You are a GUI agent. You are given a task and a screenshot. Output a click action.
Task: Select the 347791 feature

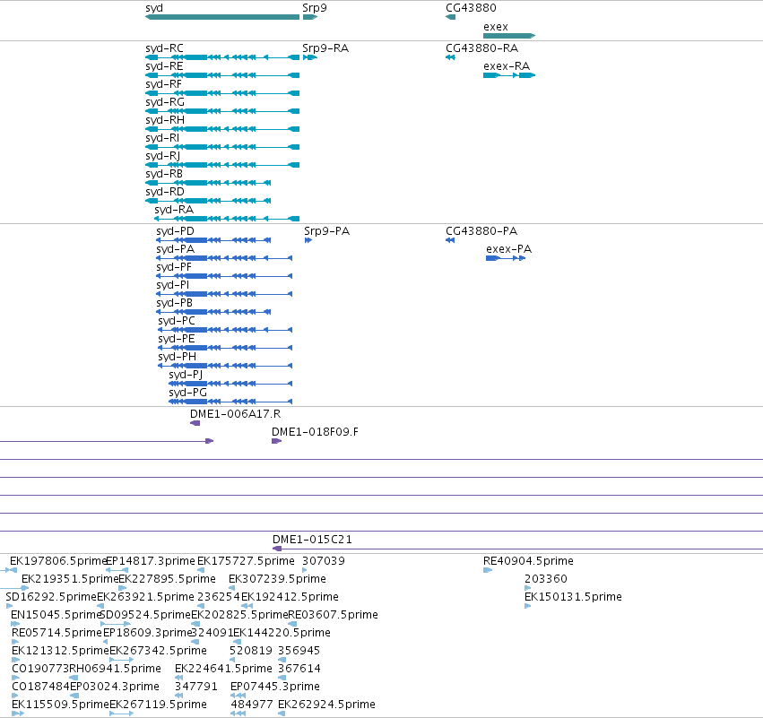click(x=178, y=696)
